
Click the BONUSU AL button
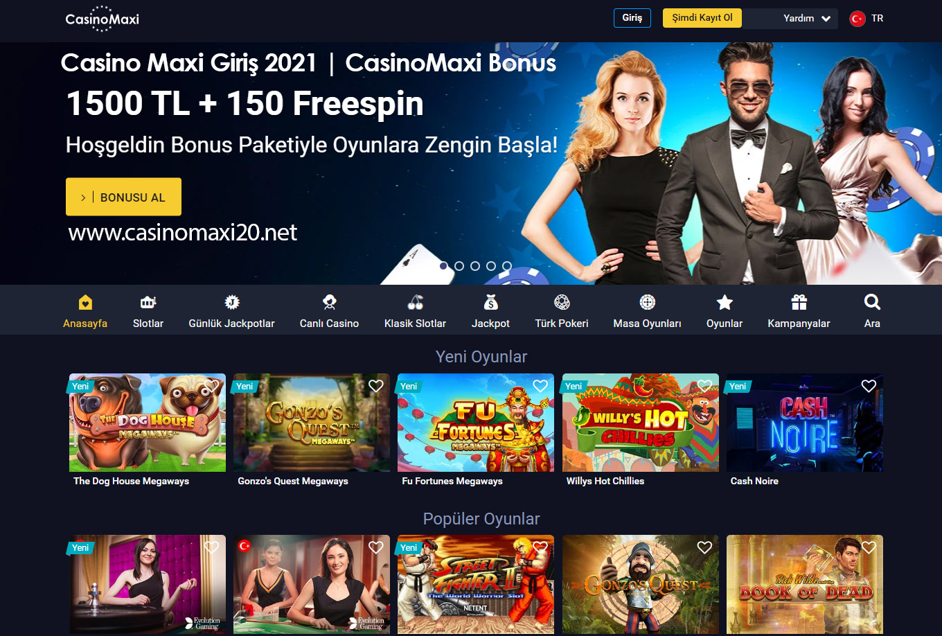point(124,197)
